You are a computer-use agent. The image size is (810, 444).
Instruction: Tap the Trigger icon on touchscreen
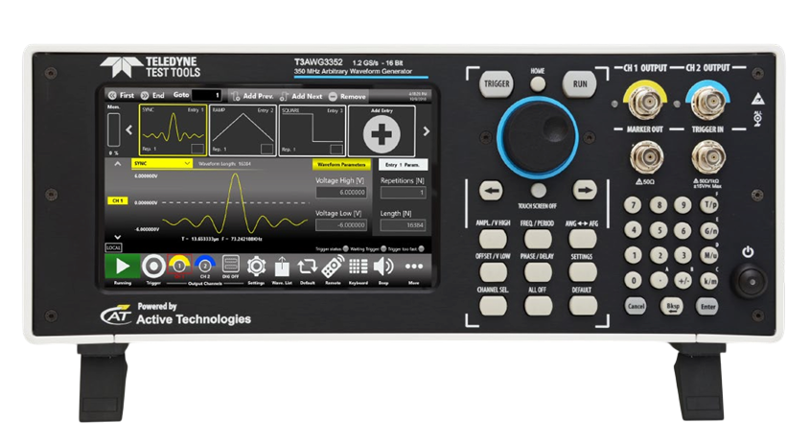coord(150,267)
